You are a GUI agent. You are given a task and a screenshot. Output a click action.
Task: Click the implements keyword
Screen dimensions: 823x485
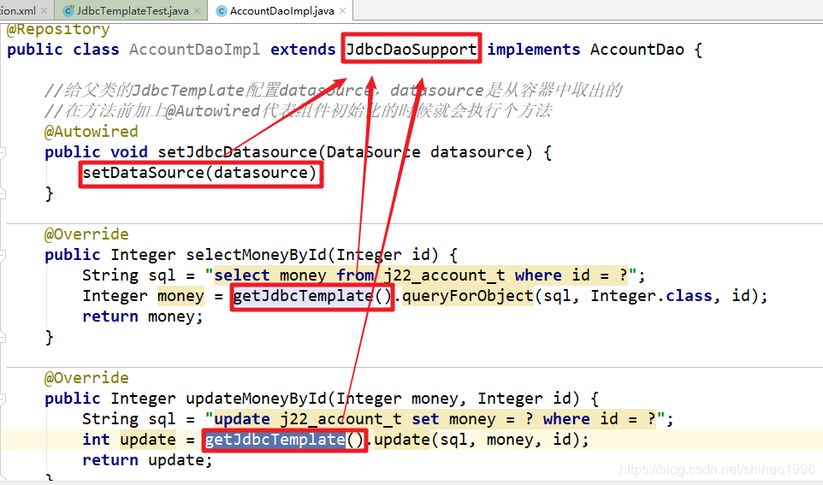[534, 50]
